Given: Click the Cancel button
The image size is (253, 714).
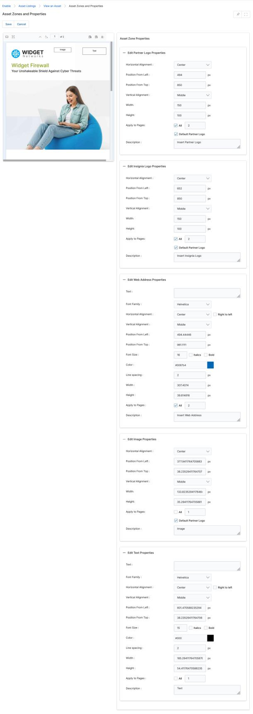Looking at the screenshot, I should coord(22,24).
